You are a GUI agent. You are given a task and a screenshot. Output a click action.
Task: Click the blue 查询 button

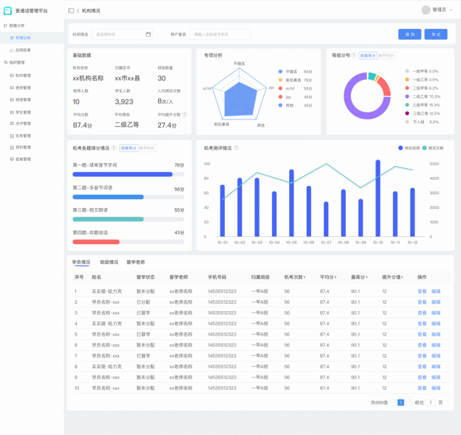pyautogui.click(x=409, y=34)
